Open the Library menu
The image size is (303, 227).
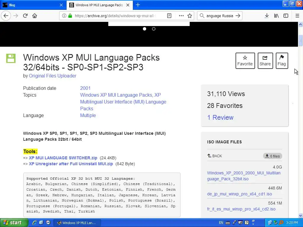(x=276, y=16)
